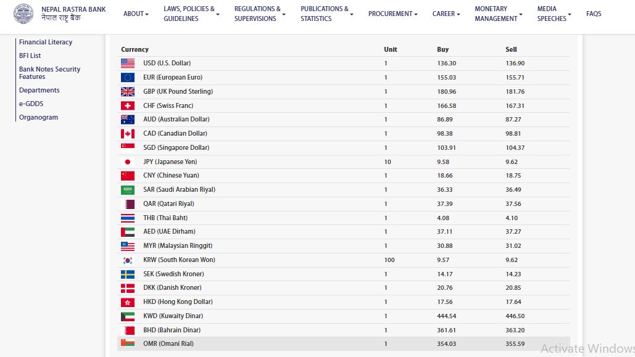Click the Japanese flag icon for JPY
Image resolution: width=635 pixels, height=357 pixels.
[128, 162]
